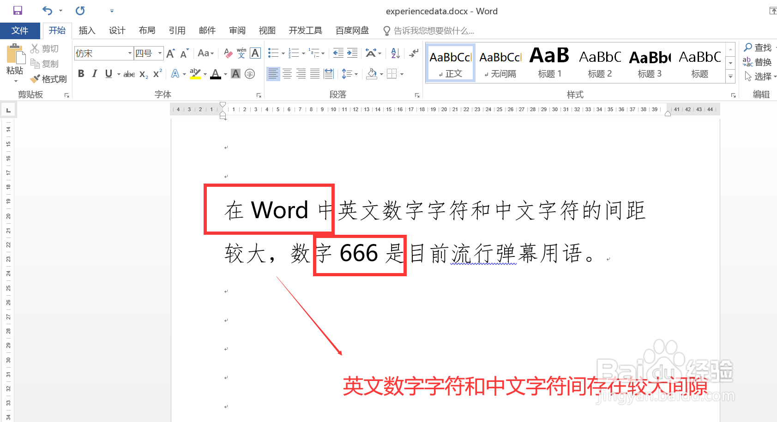Click the Sort (A-Z) icon

(x=395, y=53)
